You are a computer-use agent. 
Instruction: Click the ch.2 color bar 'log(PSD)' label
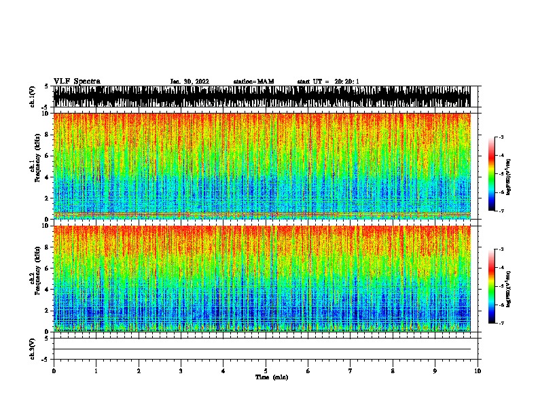(508, 289)
